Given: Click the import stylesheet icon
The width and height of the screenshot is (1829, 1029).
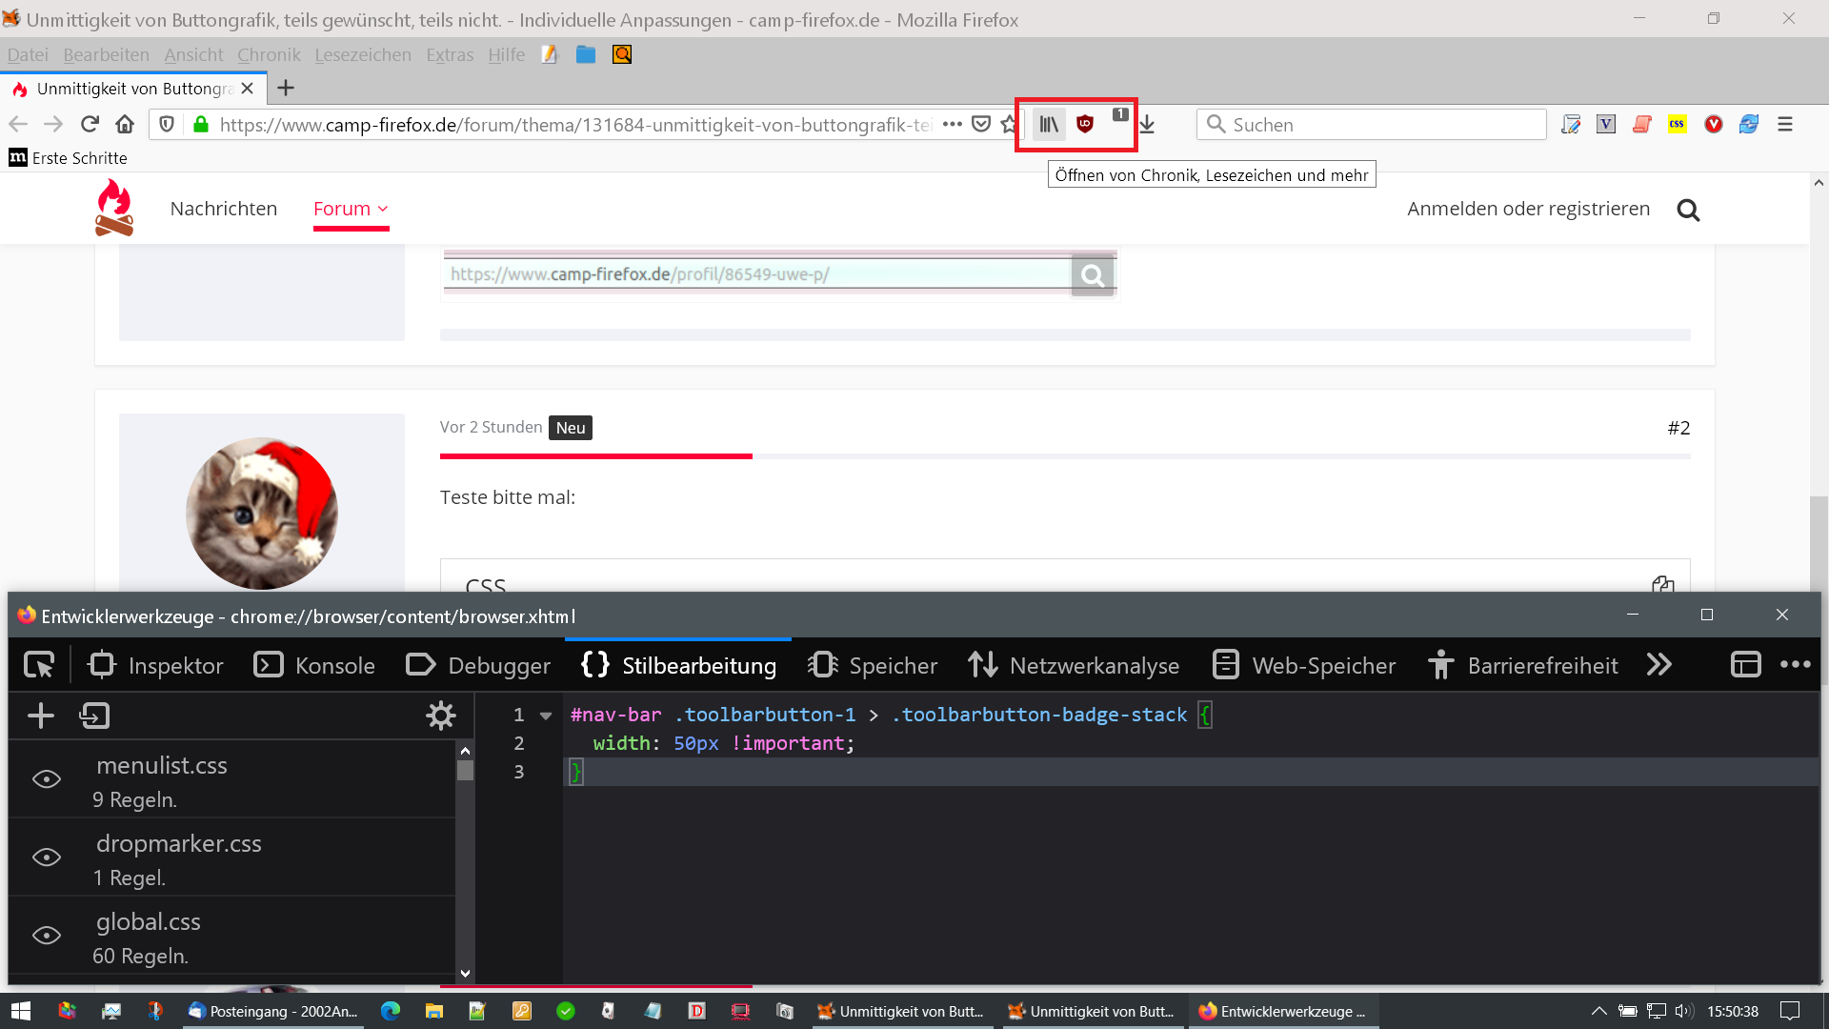Looking at the screenshot, I should click(x=94, y=716).
